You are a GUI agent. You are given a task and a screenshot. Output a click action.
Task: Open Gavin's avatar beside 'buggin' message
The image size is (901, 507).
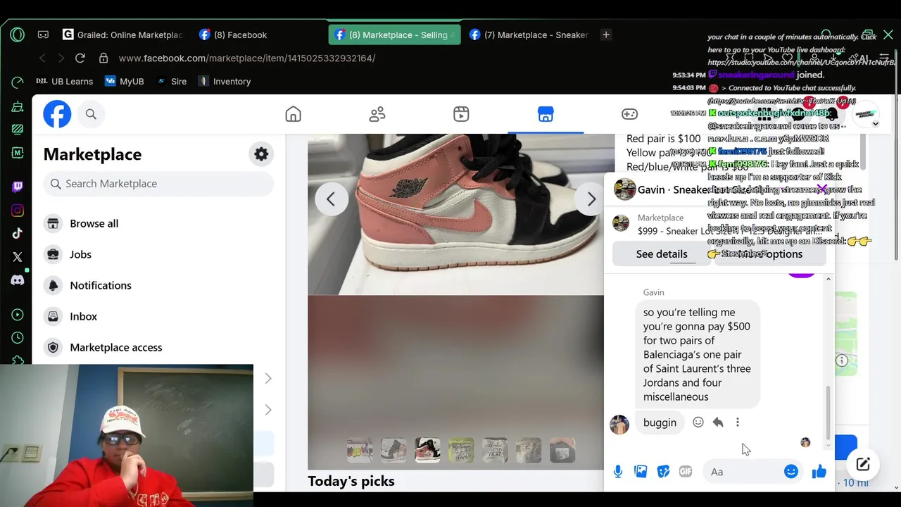pos(619,424)
